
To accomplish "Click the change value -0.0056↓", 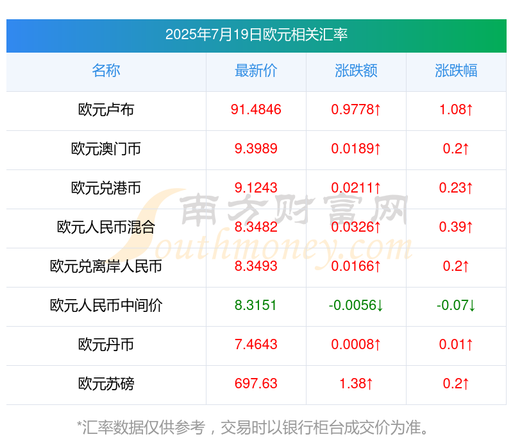I will point(356,306).
